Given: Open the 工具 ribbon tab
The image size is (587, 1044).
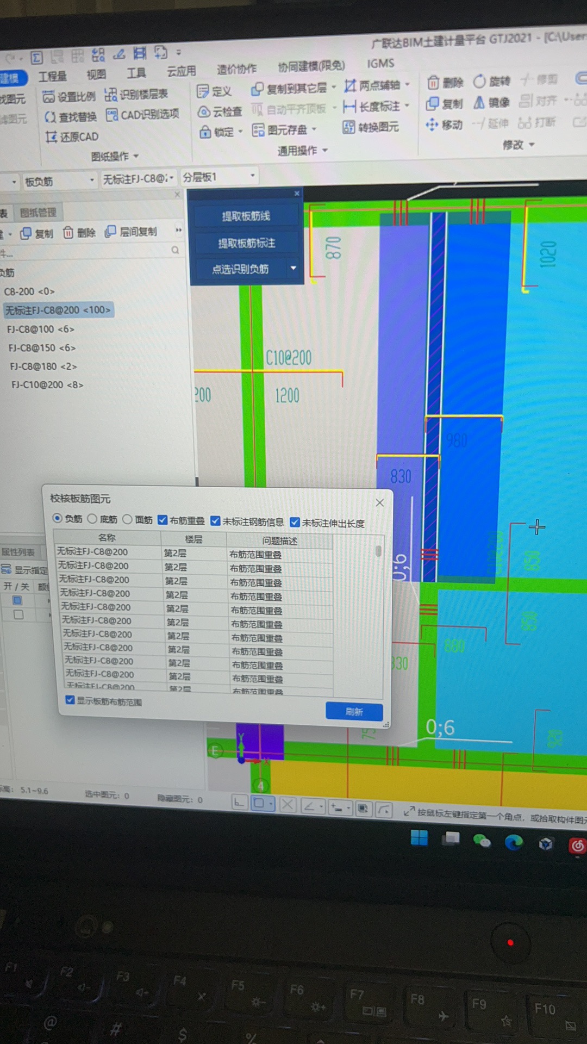Looking at the screenshot, I should point(136,72).
